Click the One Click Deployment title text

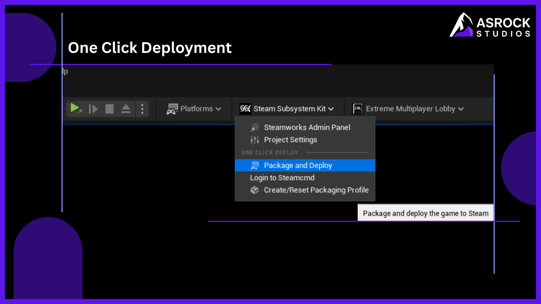click(x=150, y=48)
